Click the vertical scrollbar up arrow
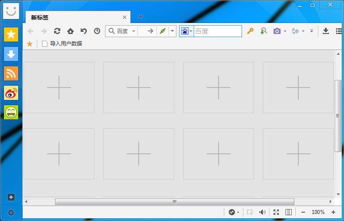Screen dimensions: 344x221 point(338,54)
